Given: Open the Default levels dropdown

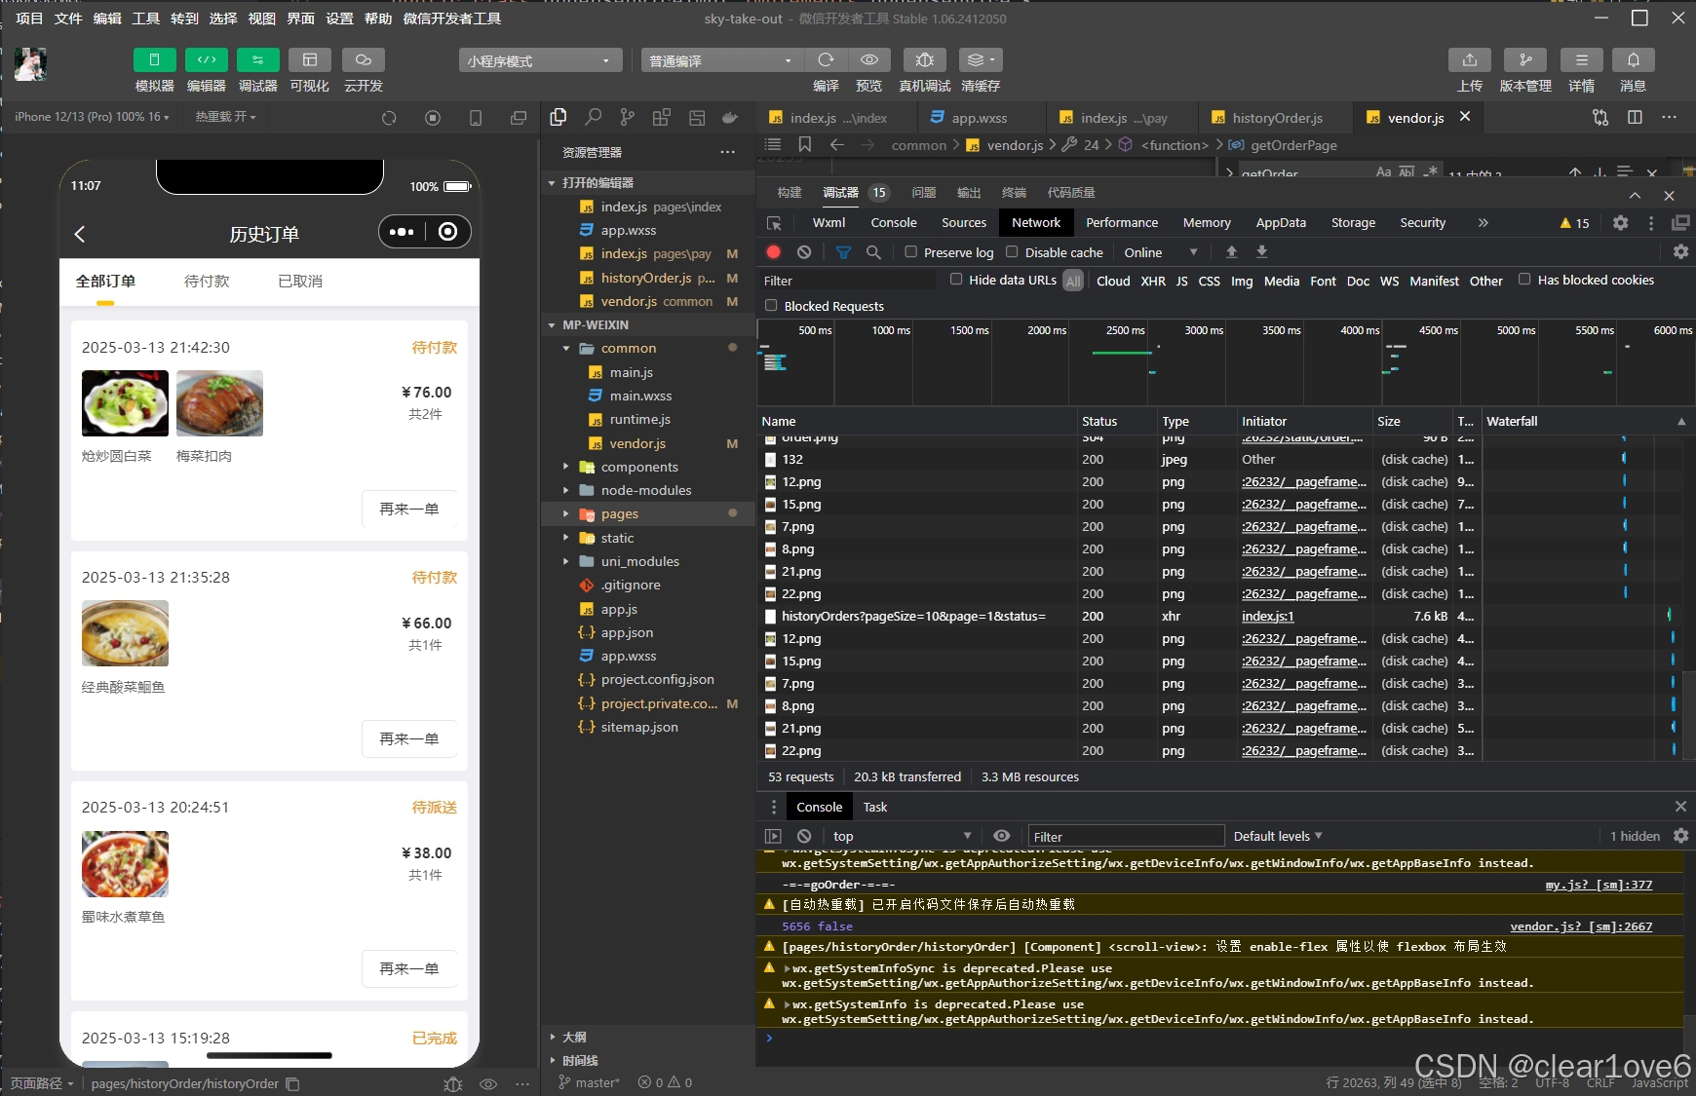Looking at the screenshot, I should [1278, 836].
